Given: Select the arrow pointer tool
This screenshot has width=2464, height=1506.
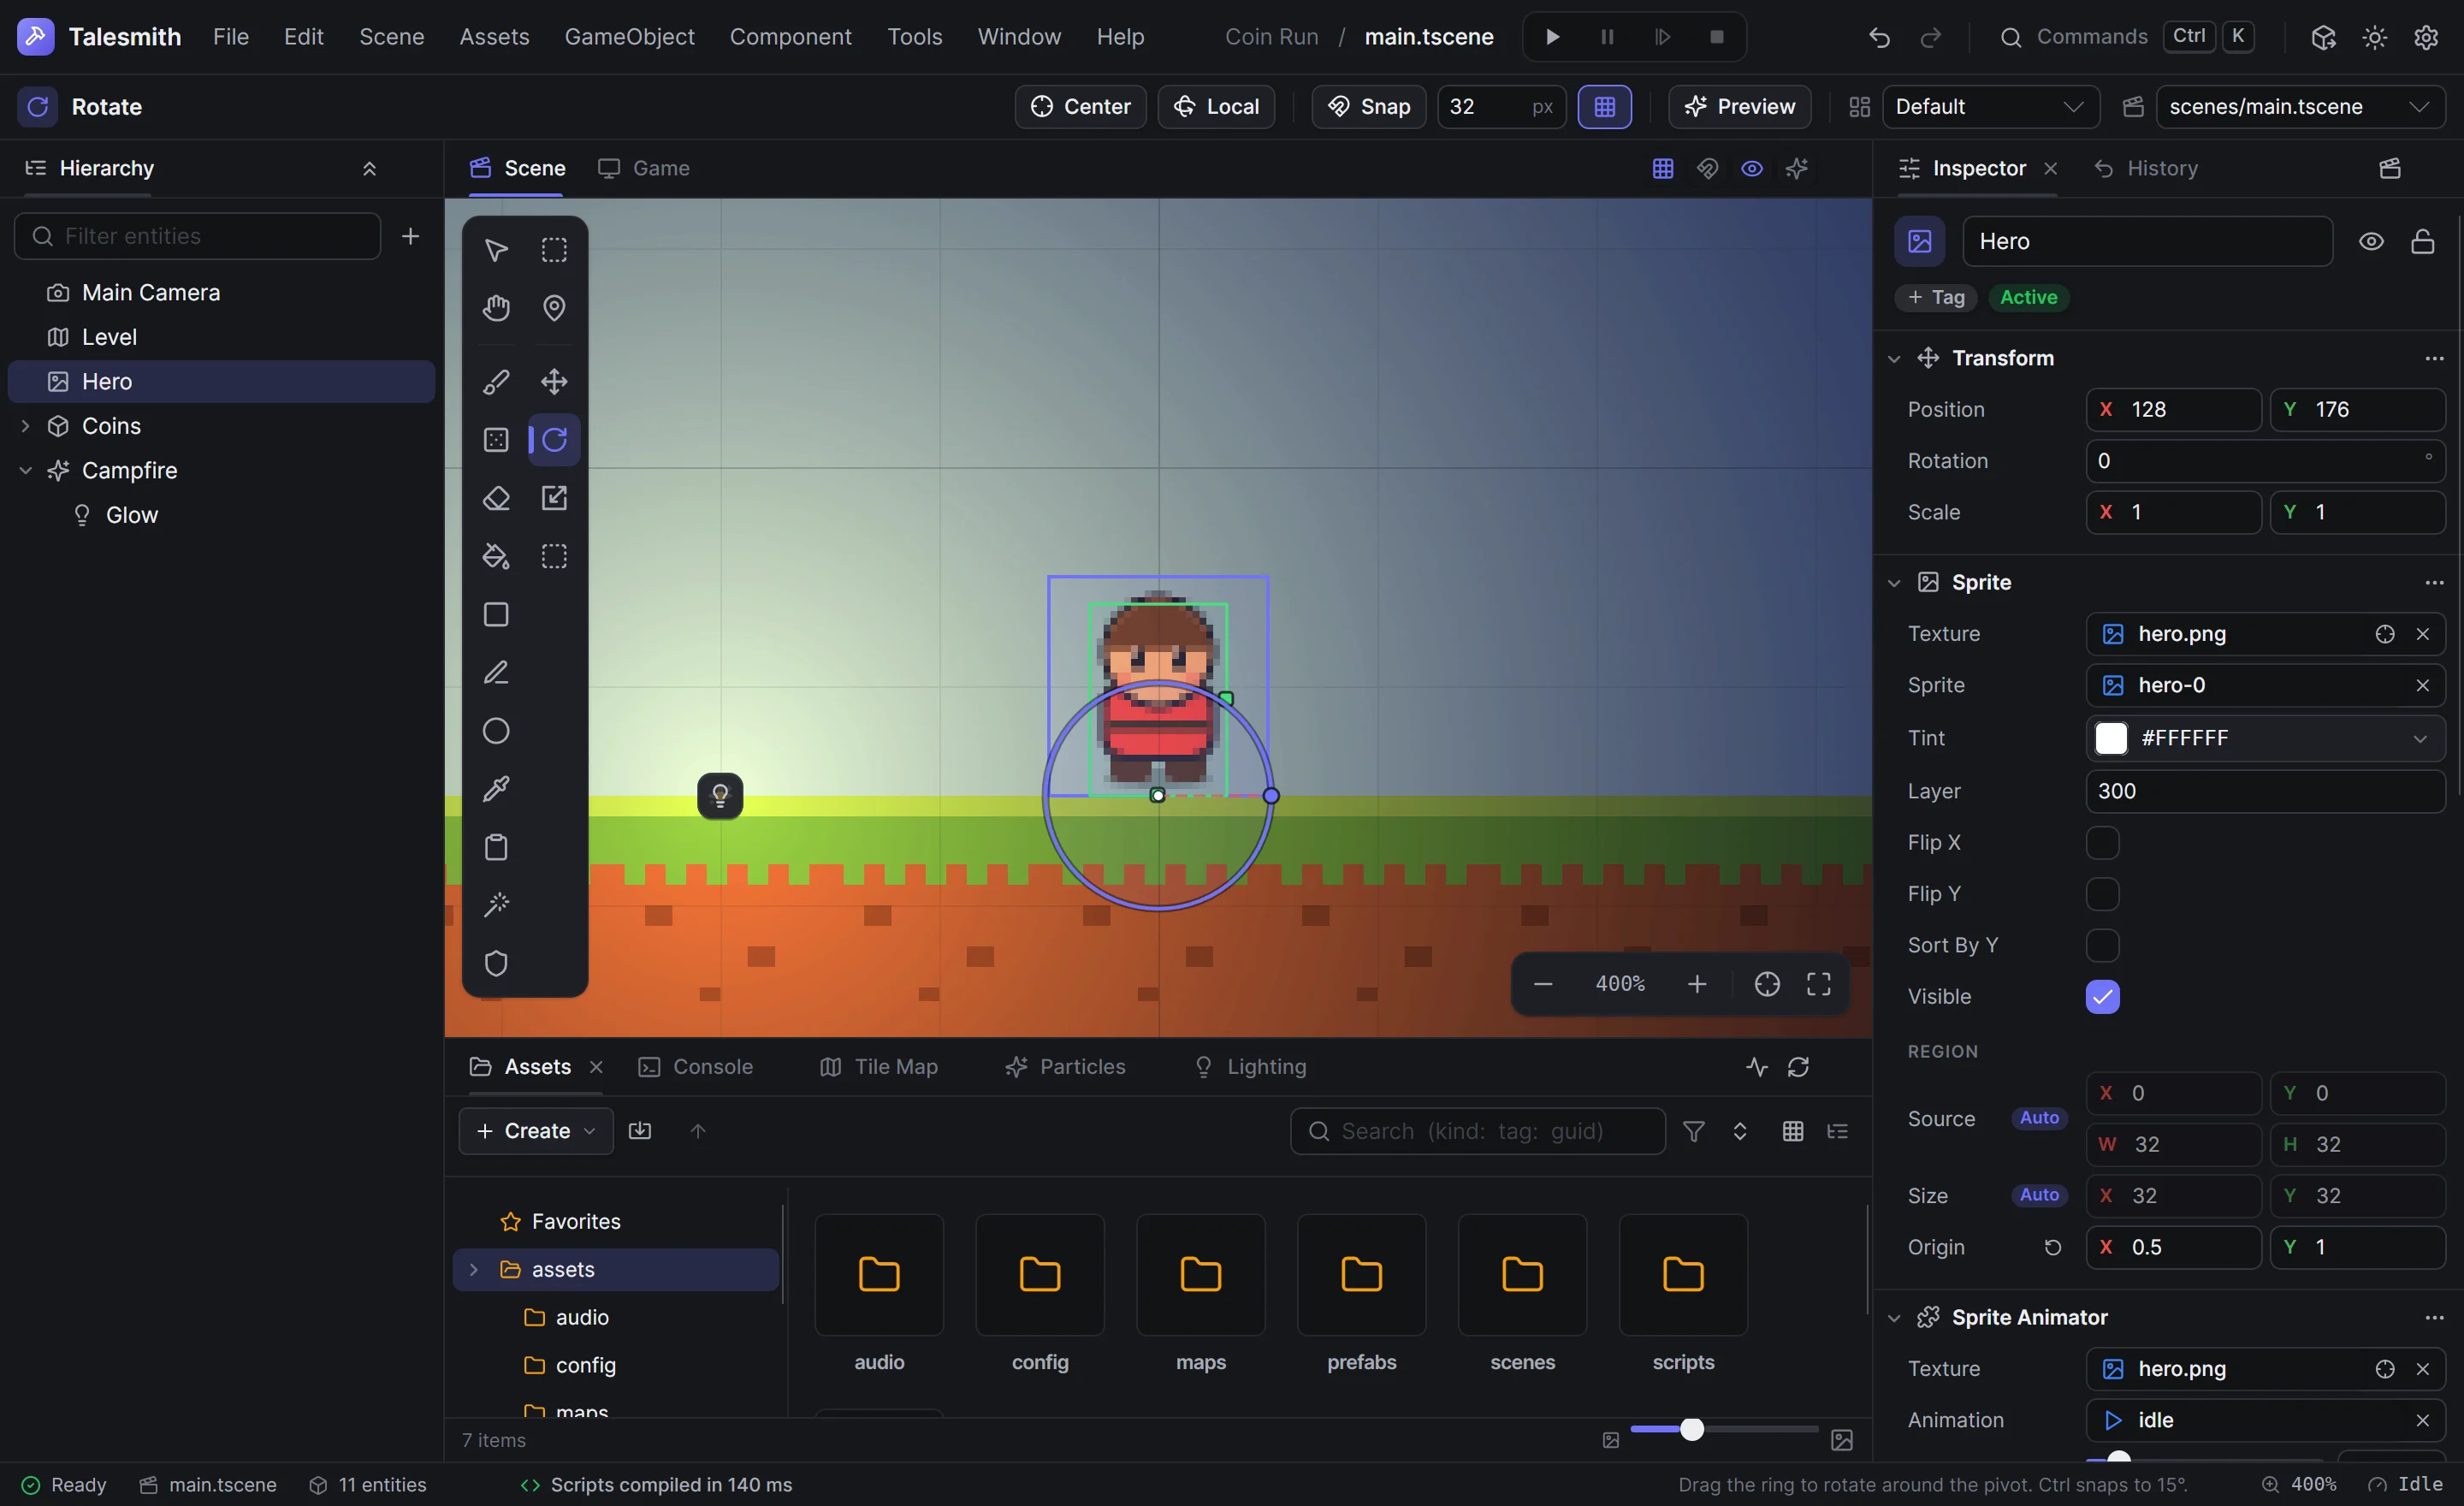Looking at the screenshot, I should pos(496,250).
